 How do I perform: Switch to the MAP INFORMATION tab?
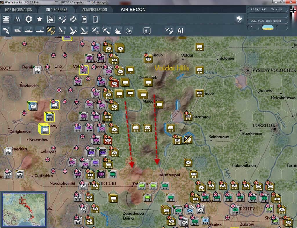point(18,10)
